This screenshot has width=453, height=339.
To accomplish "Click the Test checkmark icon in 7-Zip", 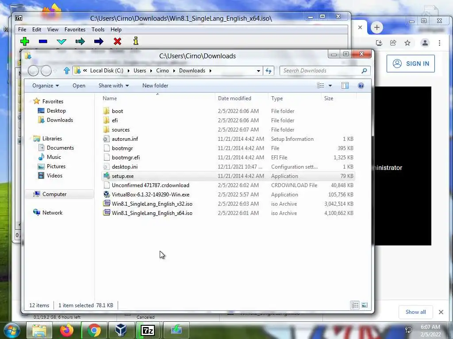I will [61, 41].
